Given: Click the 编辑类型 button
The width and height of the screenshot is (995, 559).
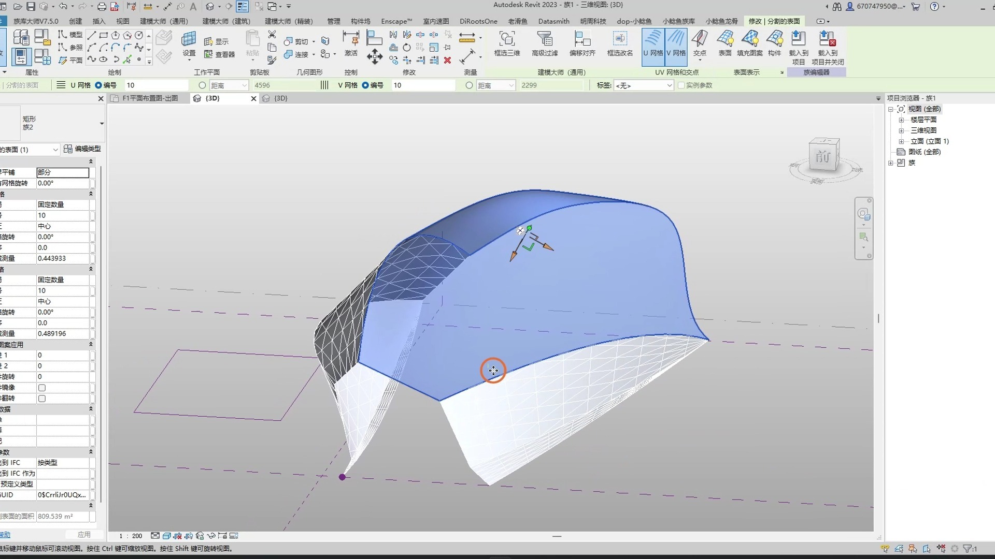Looking at the screenshot, I should click(82, 149).
